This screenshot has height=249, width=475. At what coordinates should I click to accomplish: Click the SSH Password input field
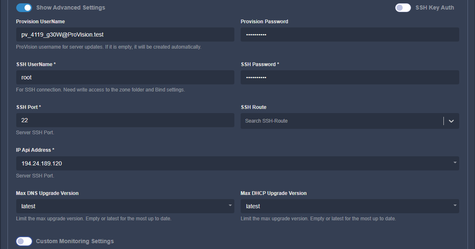tap(349, 77)
